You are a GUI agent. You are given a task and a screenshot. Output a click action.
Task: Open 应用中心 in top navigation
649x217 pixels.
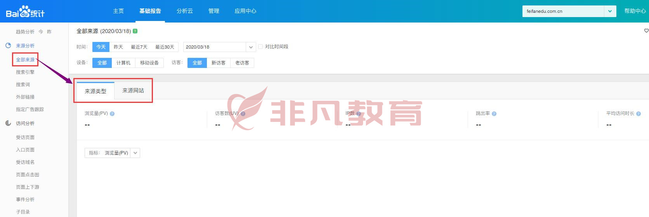tap(245, 11)
